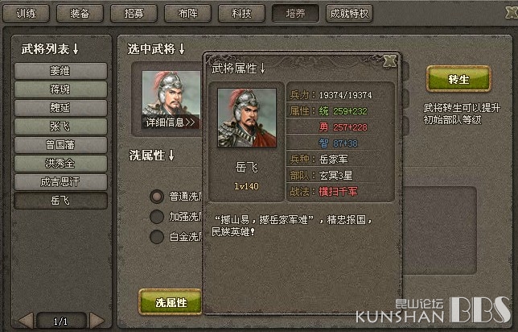Go to next page of general list
The width and height of the screenshot is (518, 332).
click(97, 321)
